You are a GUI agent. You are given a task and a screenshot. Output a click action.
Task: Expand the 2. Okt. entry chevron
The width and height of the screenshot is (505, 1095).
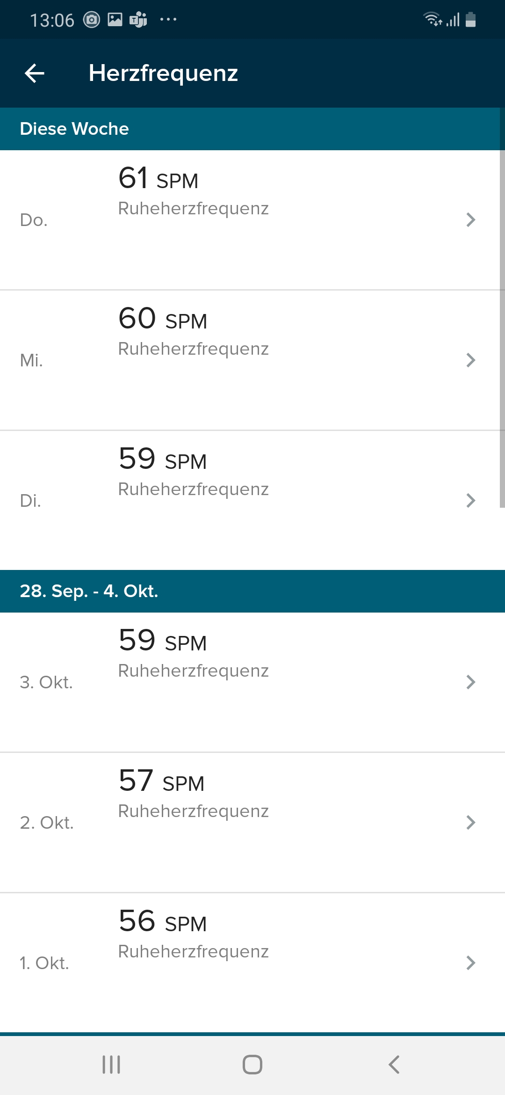coord(471,822)
